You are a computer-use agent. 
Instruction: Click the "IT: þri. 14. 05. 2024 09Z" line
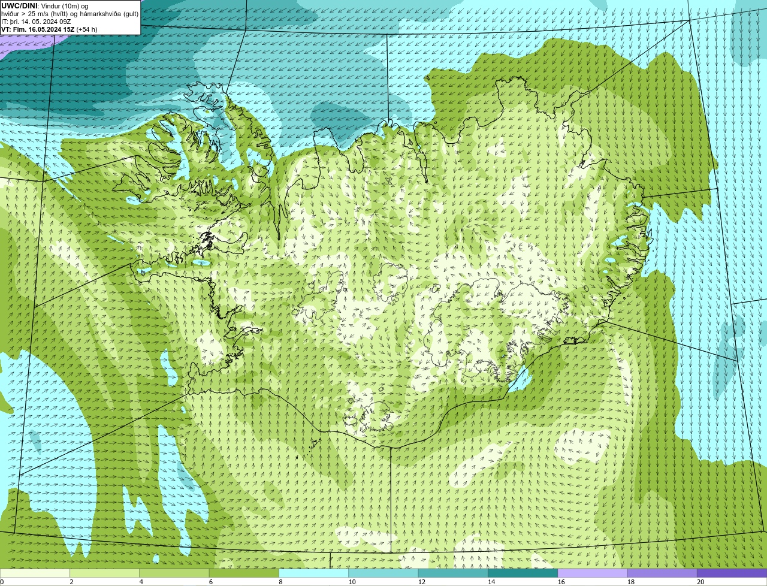(x=36, y=22)
